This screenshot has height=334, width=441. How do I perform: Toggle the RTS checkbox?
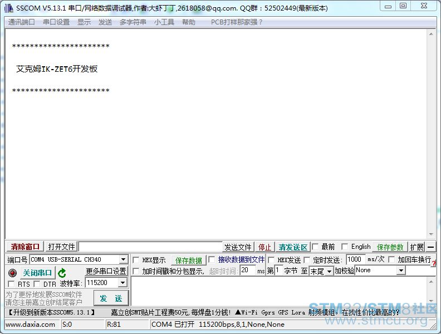(x=11, y=284)
